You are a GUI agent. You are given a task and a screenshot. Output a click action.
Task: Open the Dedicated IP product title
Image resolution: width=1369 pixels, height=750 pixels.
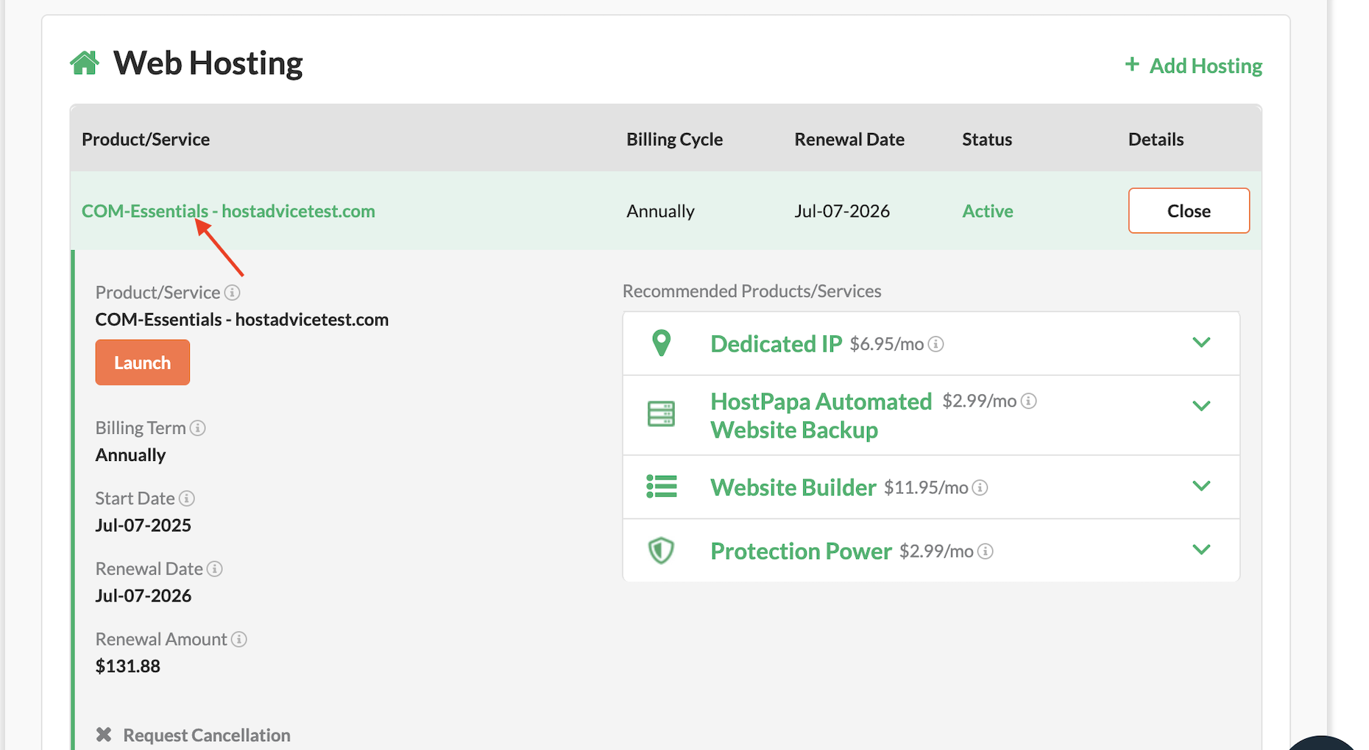(x=776, y=343)
